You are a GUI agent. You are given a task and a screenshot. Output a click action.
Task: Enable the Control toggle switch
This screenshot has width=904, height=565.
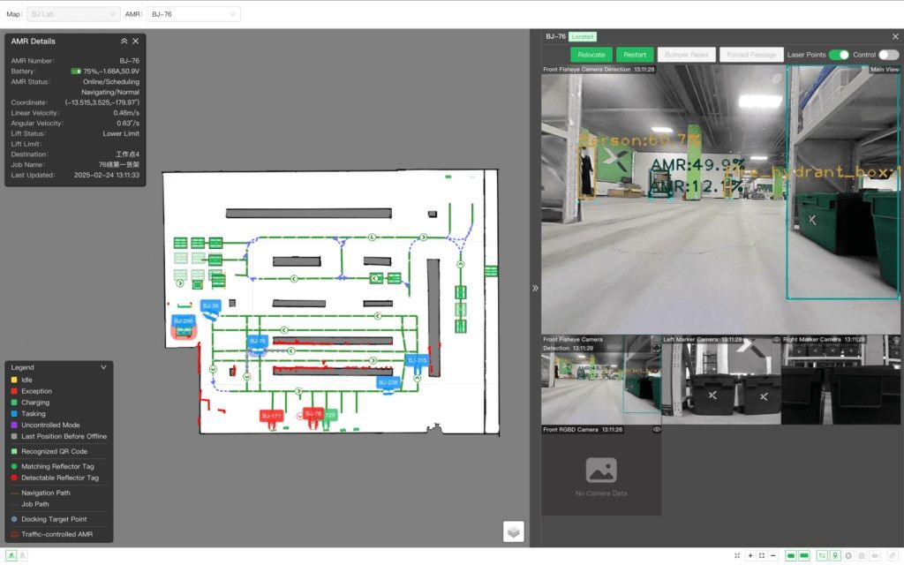(x=888, y=55)
